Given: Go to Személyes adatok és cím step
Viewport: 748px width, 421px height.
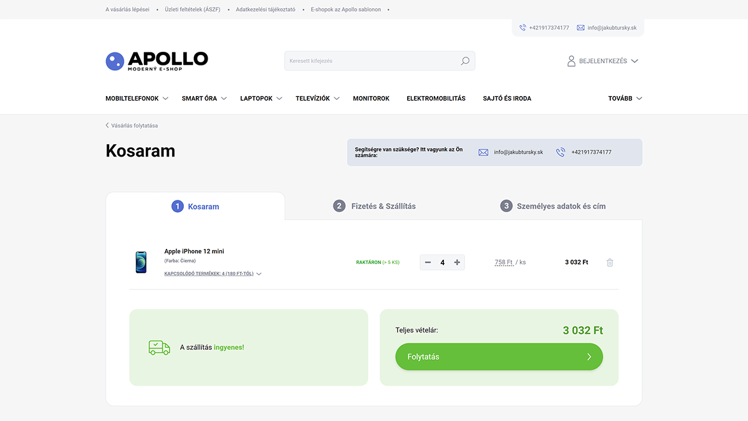Looking at the screenshot, I should click(553, 206).
